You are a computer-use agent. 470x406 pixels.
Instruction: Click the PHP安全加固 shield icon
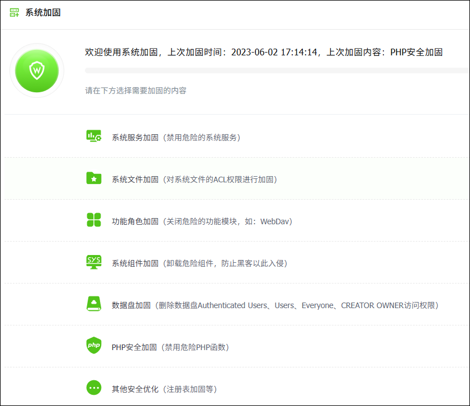[94, 346]
